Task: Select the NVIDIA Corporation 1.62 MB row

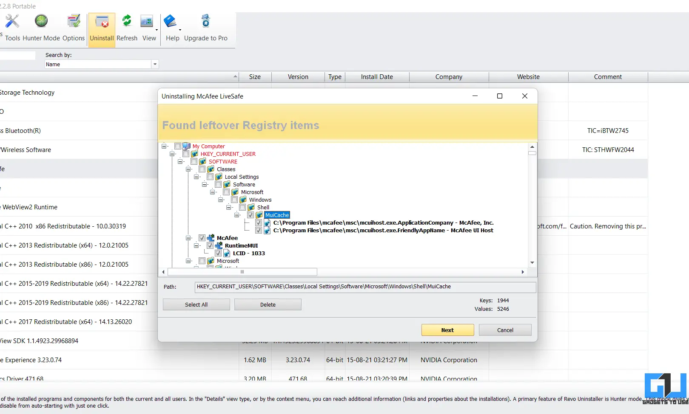Action: (x=324, y=360)
